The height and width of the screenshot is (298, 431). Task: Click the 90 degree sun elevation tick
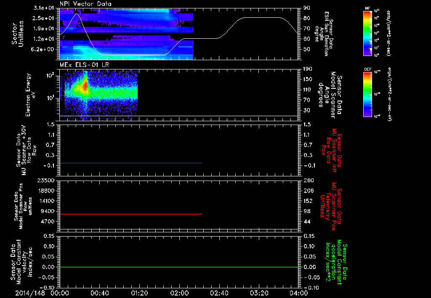(x=307, y=8)
